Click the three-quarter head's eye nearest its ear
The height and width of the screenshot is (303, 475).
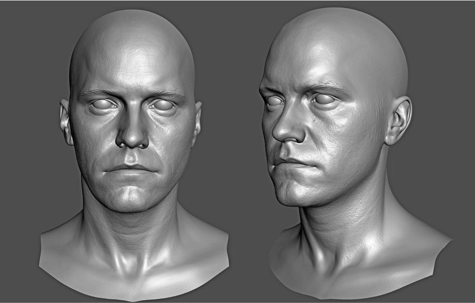point(324,100)
